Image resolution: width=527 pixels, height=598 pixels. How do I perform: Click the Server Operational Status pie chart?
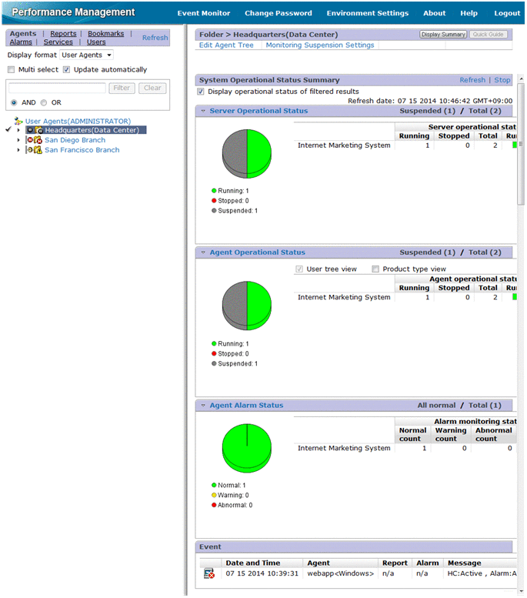click(x=247, y=154)
